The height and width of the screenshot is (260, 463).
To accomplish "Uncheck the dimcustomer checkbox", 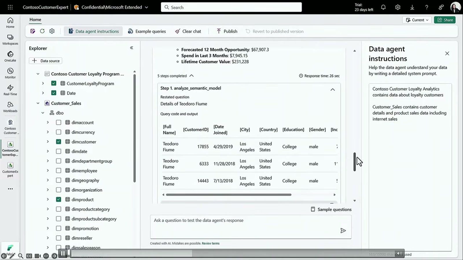I will [x=58, y=142].
